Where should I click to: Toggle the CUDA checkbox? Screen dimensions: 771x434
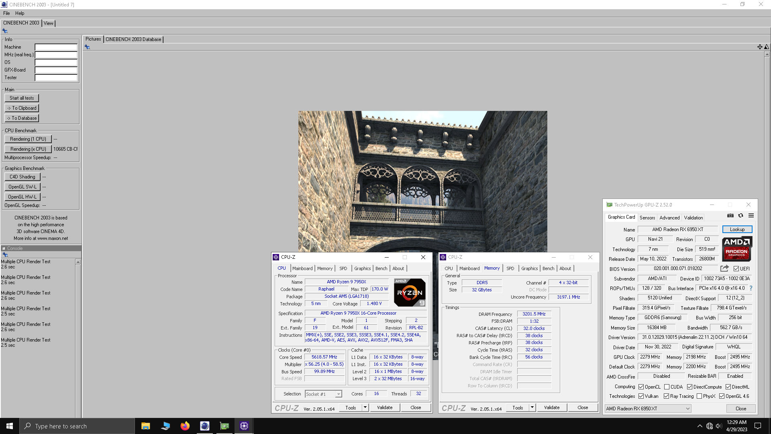[667, 387]
